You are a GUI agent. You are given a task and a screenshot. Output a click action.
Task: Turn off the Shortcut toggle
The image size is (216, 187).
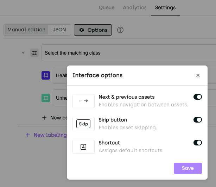(x=198, y=143)
